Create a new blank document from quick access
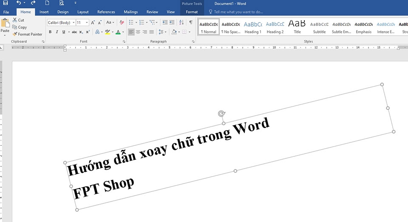 point(47,3)
